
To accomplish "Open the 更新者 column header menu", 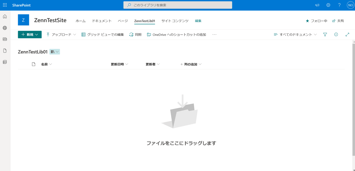I will coord(153,64).
